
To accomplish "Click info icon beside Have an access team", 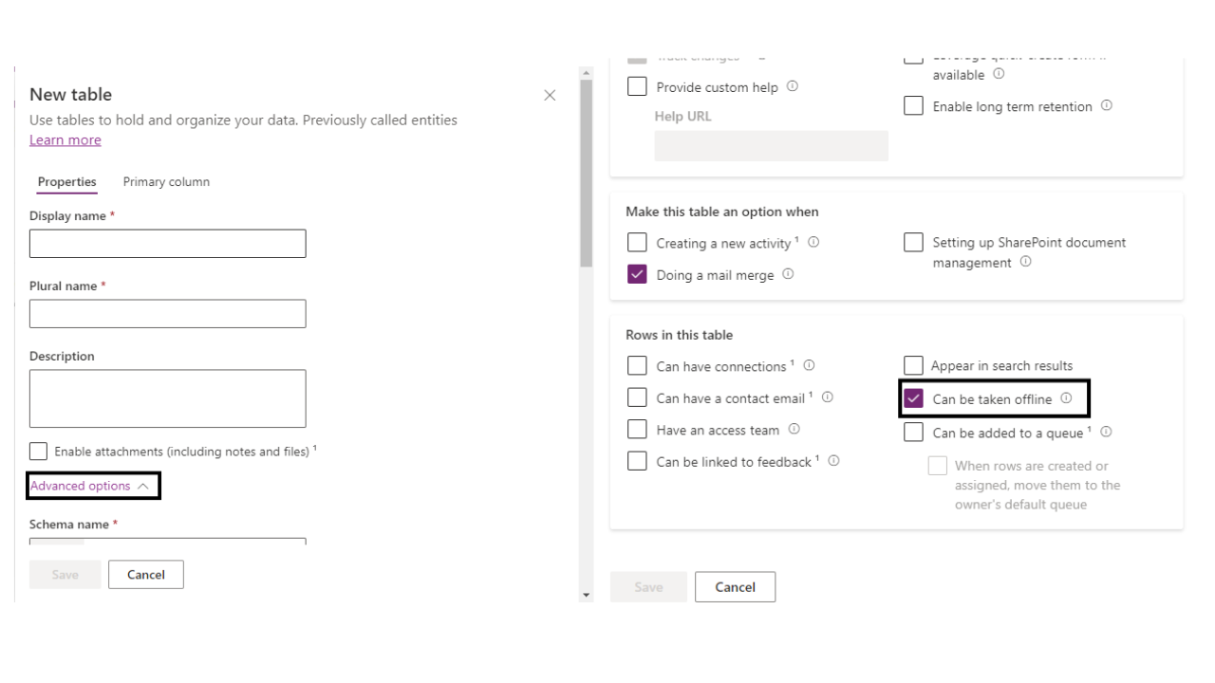I will (794, 429).
